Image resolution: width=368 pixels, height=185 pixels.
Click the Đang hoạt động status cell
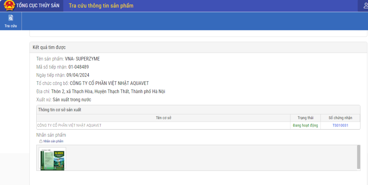point(305,125)
